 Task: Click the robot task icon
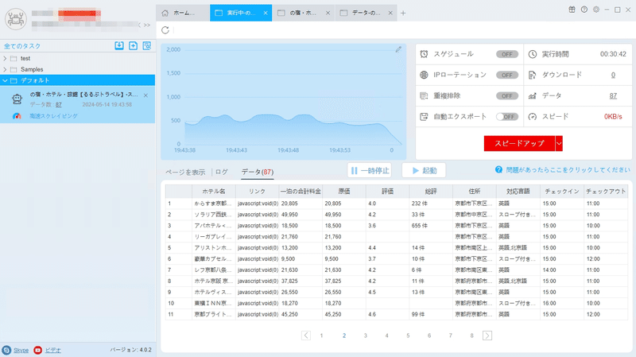point(17,99)
